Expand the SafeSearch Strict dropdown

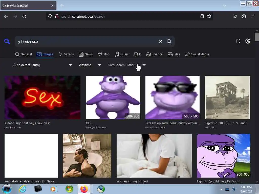pyautogui.click(x=127, y=65)
